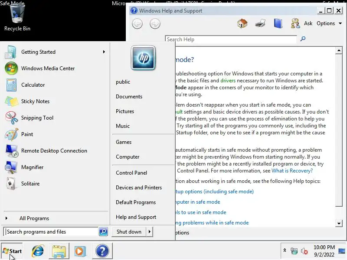Focus the Search Help input field

click(x=231, y=39)
